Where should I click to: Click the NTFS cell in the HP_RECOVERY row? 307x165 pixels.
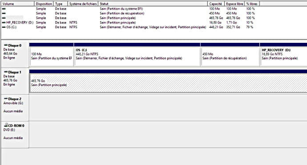[73, 23]
